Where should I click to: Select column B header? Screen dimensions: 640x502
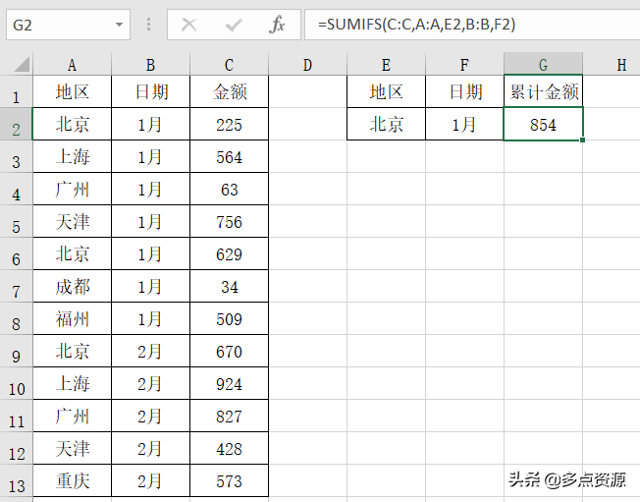[150, 65]
